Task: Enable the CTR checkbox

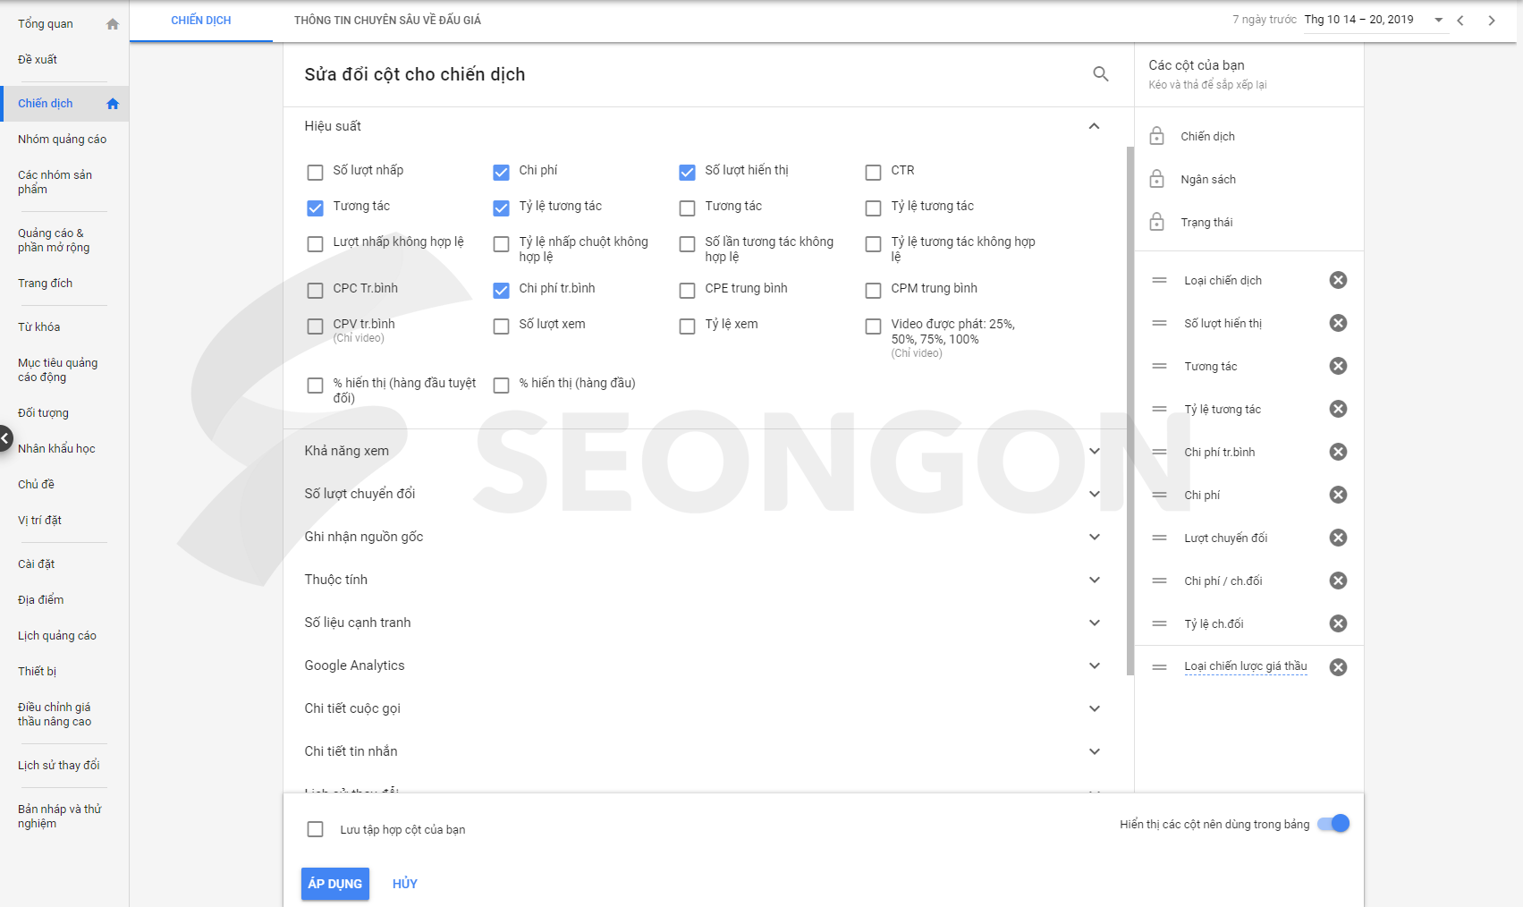Action: click(873, 173)
